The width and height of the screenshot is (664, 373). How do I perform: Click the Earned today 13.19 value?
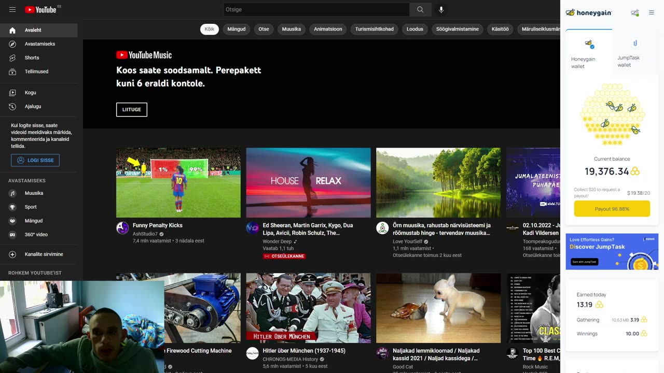point(585,305)
